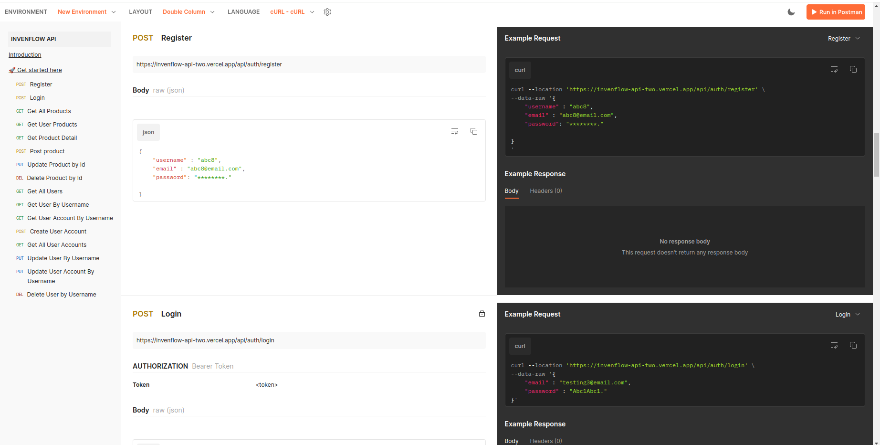Open the cURL language selector
The height and width of the screenshot is (445, 880).
coord(292,11)
